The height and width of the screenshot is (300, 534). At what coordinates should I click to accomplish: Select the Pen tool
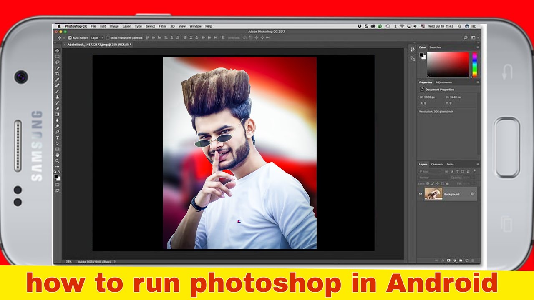58,131
